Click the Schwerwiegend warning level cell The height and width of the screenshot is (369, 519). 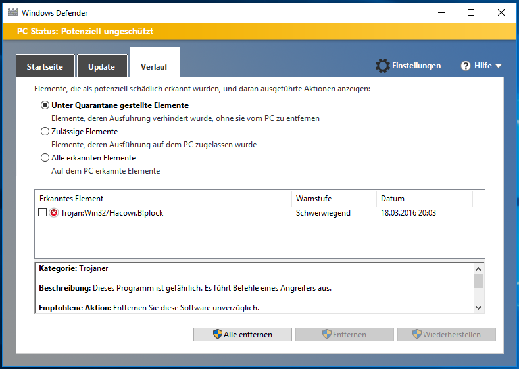point(323,213)
